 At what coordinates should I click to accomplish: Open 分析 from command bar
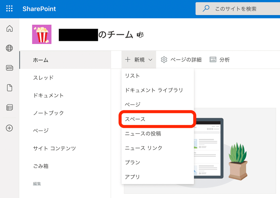(219, 60)
